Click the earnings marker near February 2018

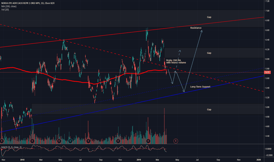click(32, 141)
